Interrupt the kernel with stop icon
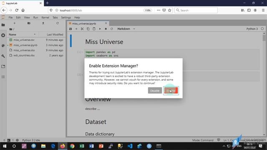Screen dimensions: 267x150 click(106, 29)
